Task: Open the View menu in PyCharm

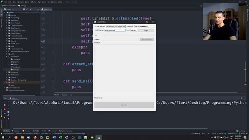Action: pyautogui.click(x=14, y=2)
